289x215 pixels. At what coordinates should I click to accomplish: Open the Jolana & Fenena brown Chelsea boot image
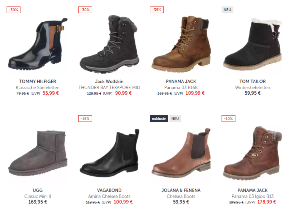pyautogui.click(x=181, y=153)
